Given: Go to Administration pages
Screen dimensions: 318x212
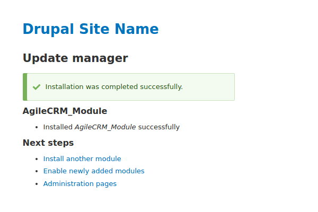Looking at the screenshot, I should [x=80, y=184].
